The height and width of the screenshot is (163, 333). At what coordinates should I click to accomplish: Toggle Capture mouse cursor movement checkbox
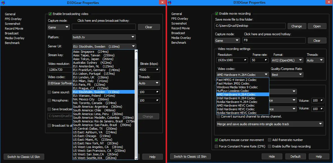point(216,140)
